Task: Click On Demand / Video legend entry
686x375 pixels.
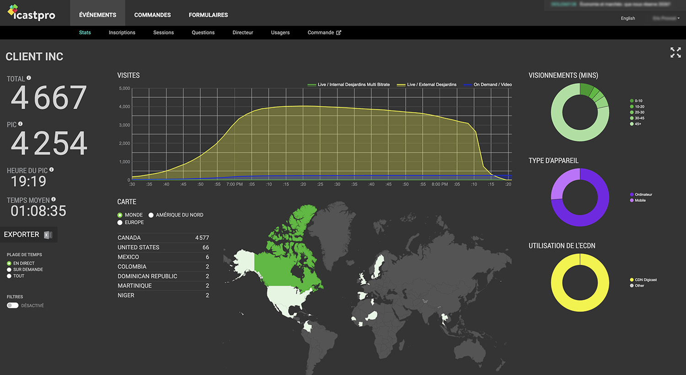Action: [488, 85]
